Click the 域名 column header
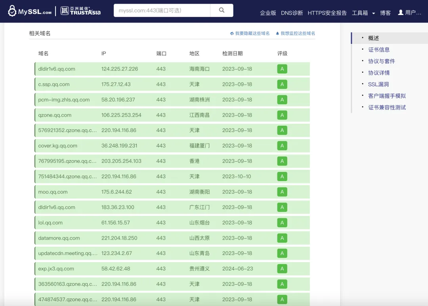This screenshot has width=428, height=306. point(44,53)
